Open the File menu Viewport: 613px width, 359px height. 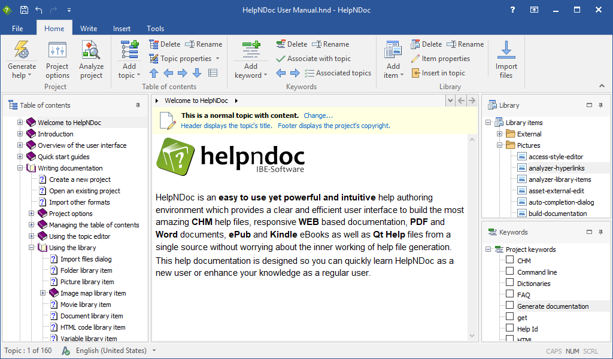click(x=17, y=29)
